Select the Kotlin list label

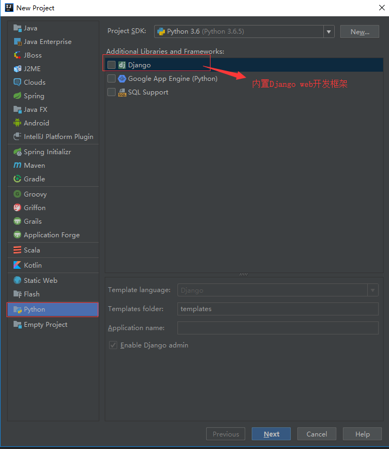(x=33, y=265)
